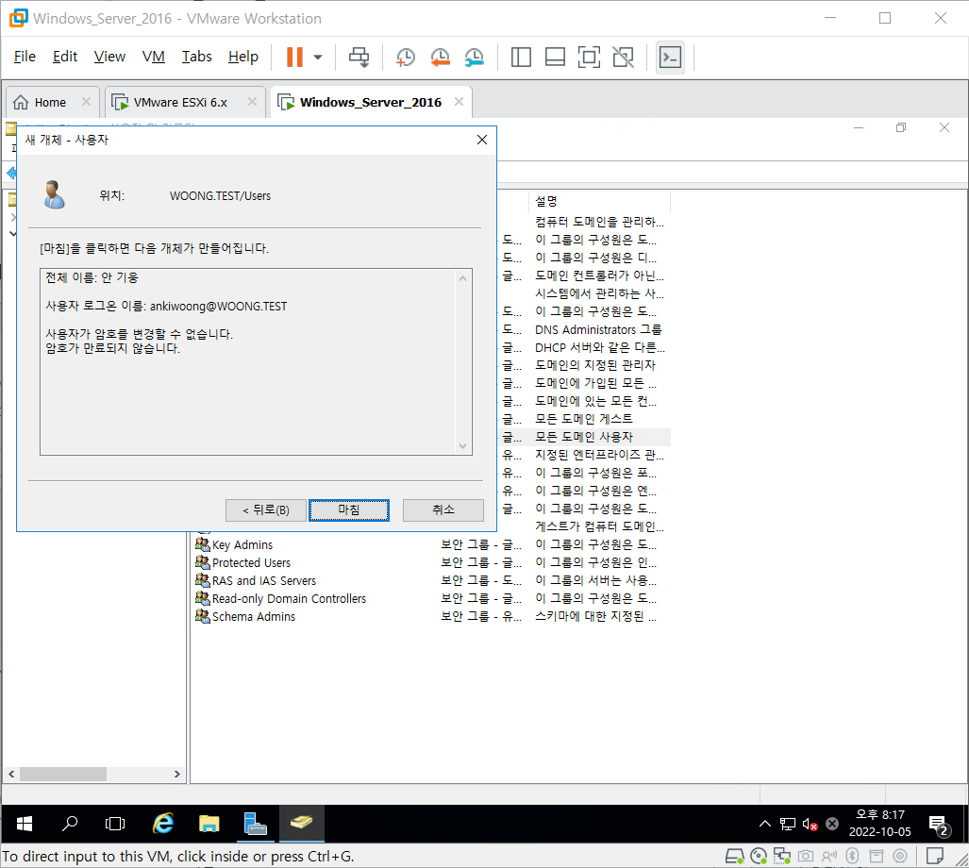Click the Key Admins group icon
Image resolution: width=969 pixels, height=868 pixels.
[x=203, y=544]
